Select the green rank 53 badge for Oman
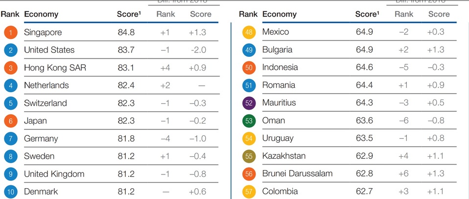 click(x=249, y=121)
